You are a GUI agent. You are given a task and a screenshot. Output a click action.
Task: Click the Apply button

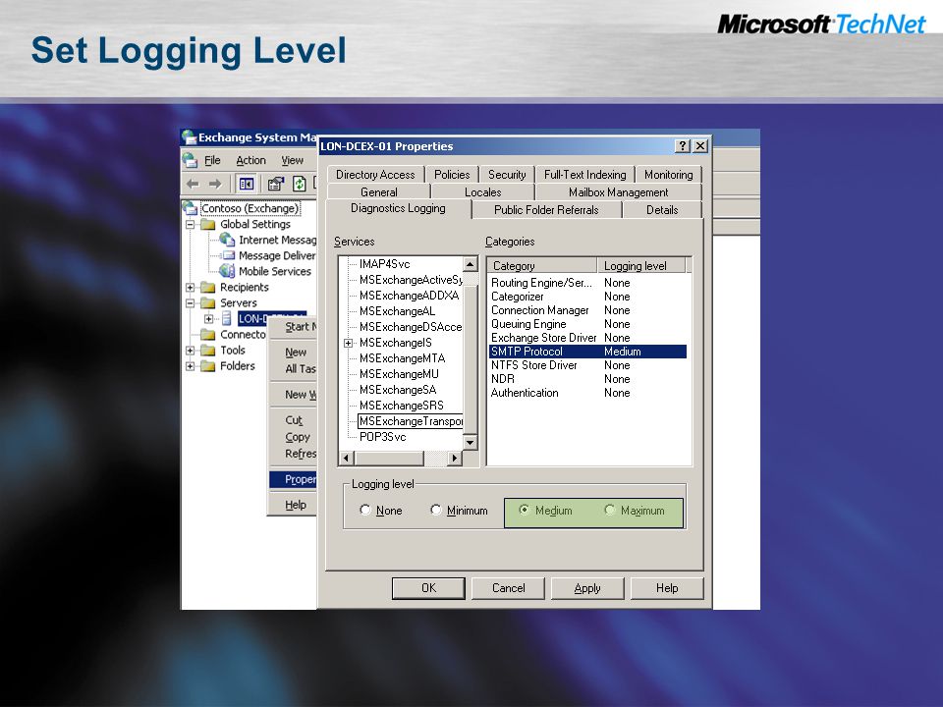(587, 588)
